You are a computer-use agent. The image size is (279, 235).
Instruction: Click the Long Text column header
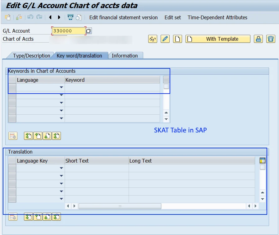[192, 161]
